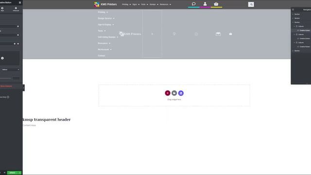This screenshot has width=311, height=175.
Task: Collapse the third Section in Navigator
Action: pos(293,22)
